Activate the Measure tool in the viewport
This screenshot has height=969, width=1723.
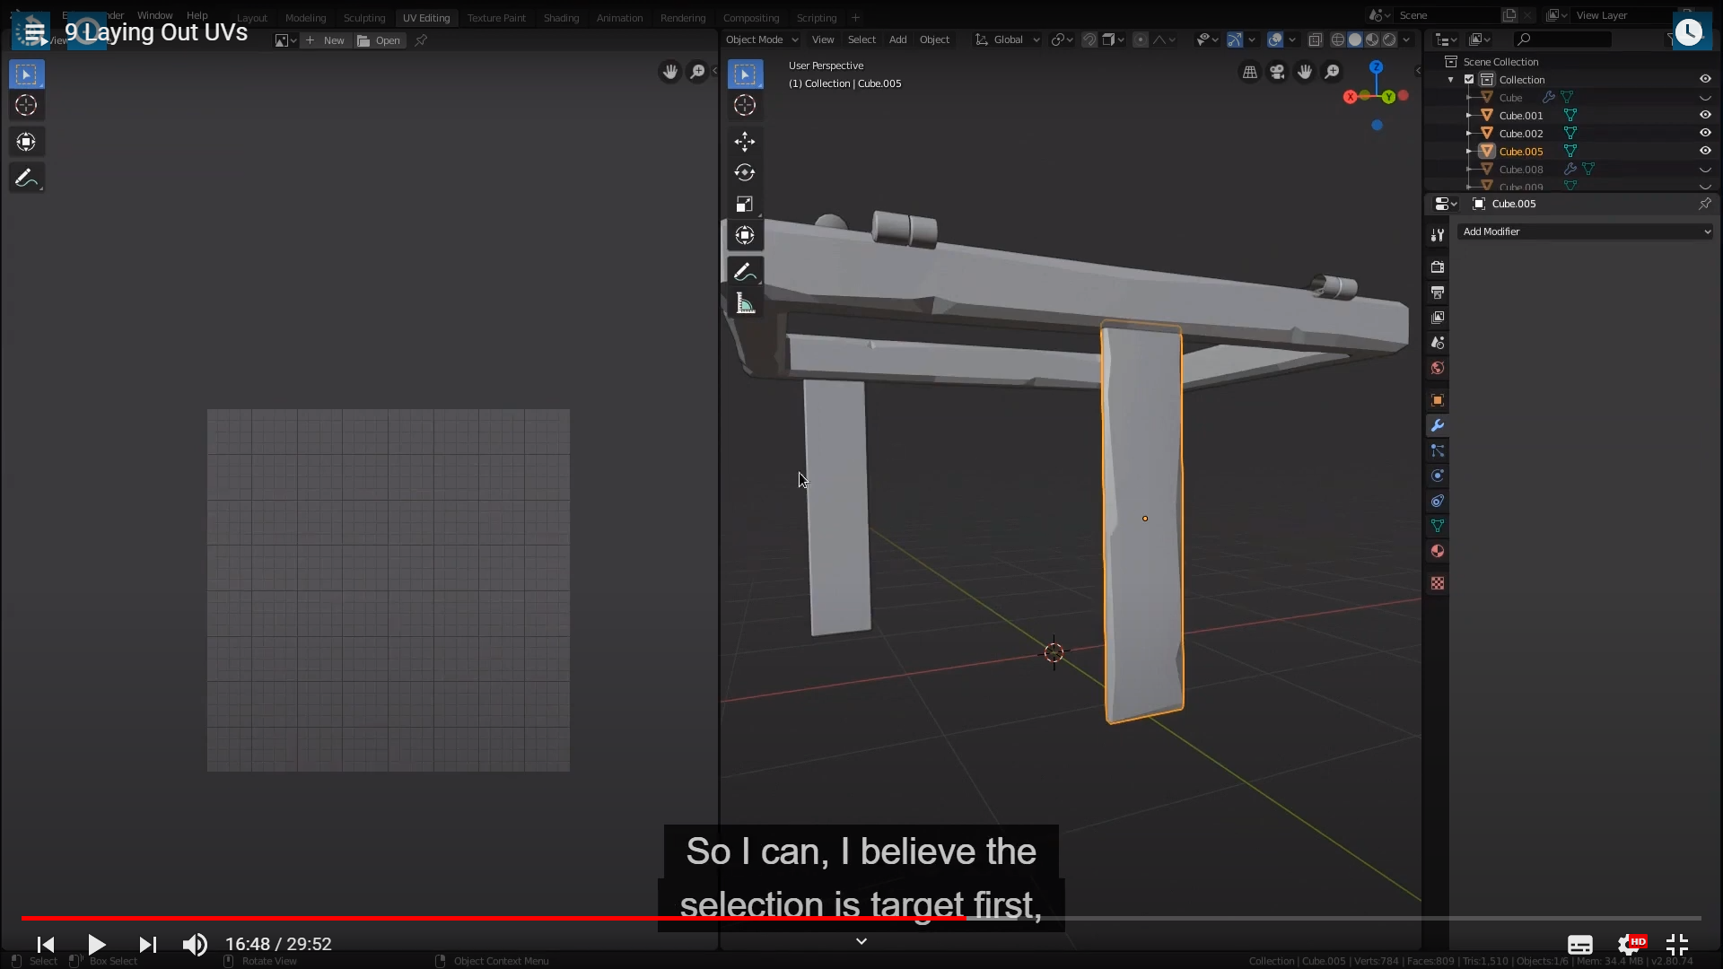(x=744, y=303)
